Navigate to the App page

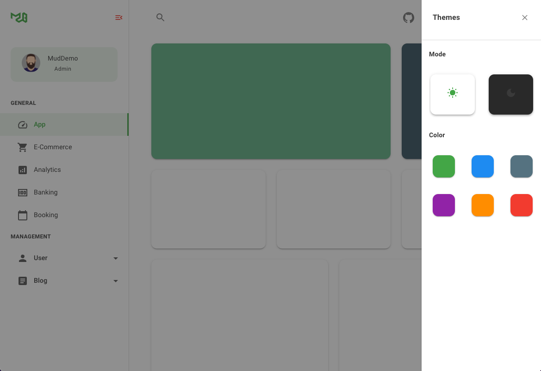[x=39, y=124]
